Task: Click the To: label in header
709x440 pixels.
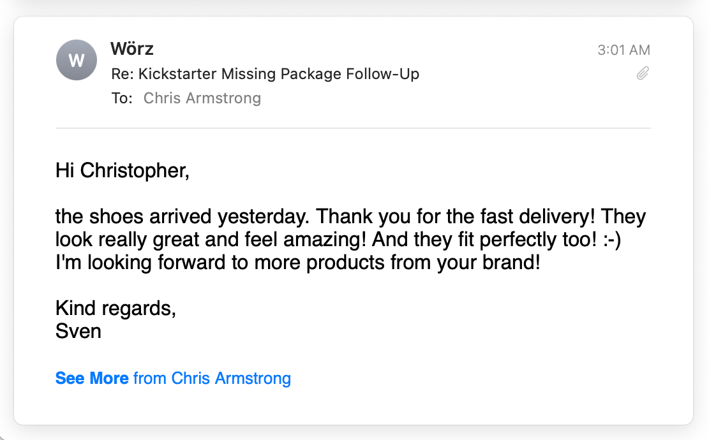Action: pyautogui.click(x=122, y=98)
